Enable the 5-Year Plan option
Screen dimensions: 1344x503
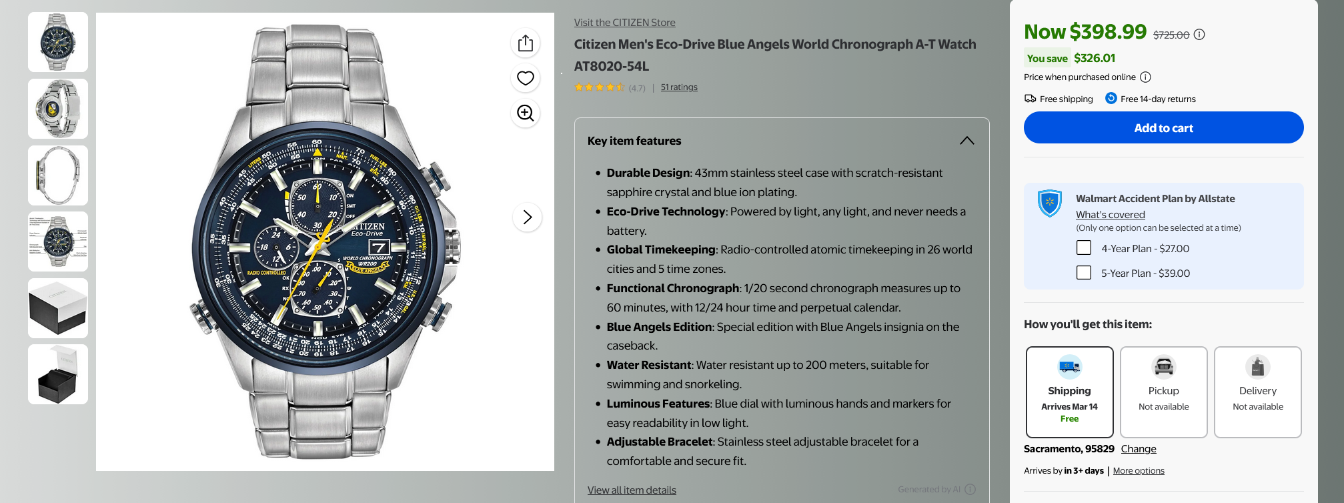[1084, 273]
